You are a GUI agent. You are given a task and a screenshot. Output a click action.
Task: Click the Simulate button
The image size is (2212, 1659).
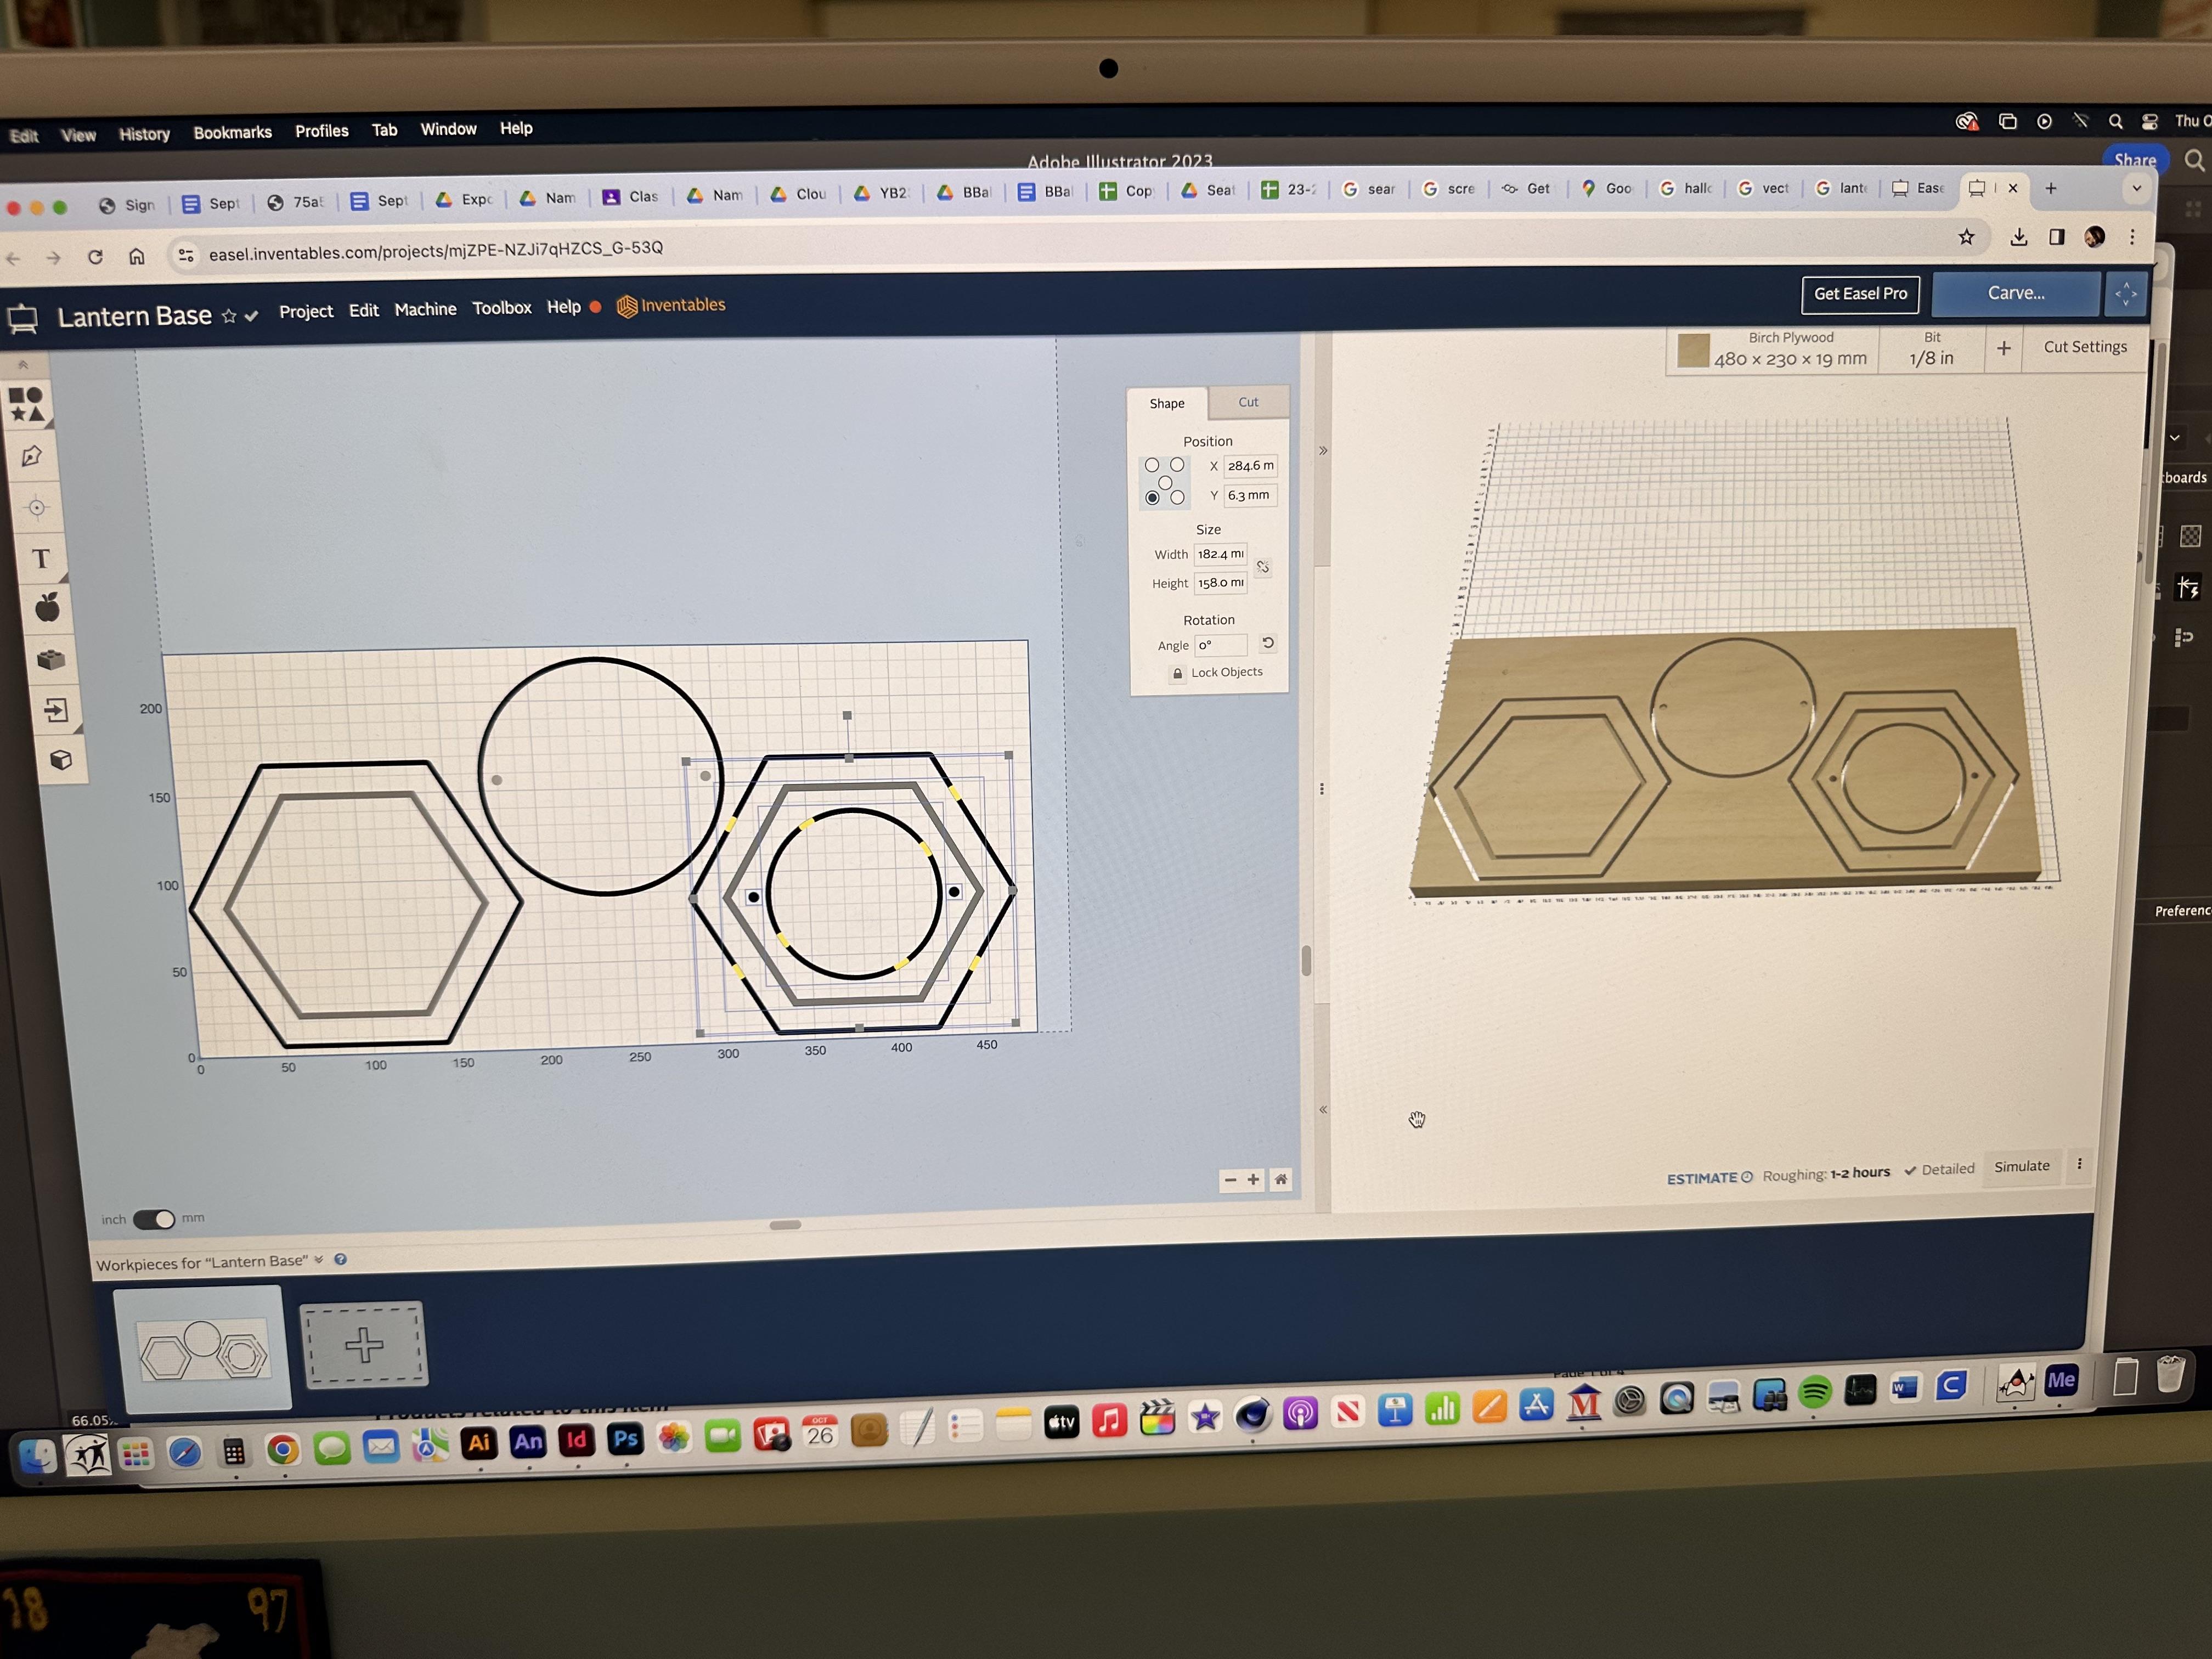2021,1166
